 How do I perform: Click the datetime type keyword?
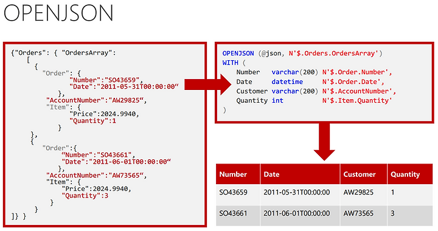pyautogui.click(x=287, y=81)
